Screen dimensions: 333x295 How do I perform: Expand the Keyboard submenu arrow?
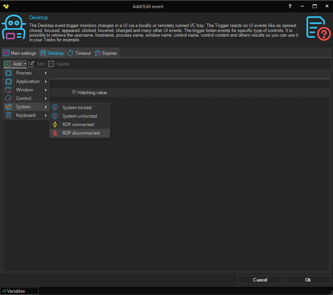click(x=46, y=115)
